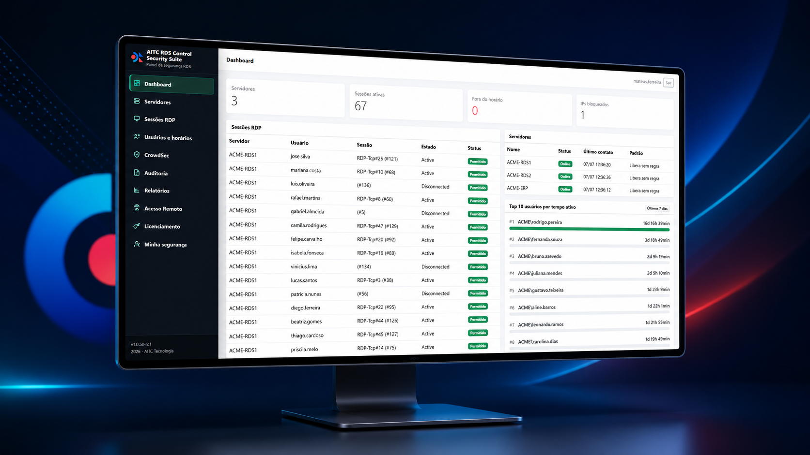Select ACME-RDS2 in the Servidores table
This screenshot has width=810, height=455.
pyautogui.click(x=519, y=175)
